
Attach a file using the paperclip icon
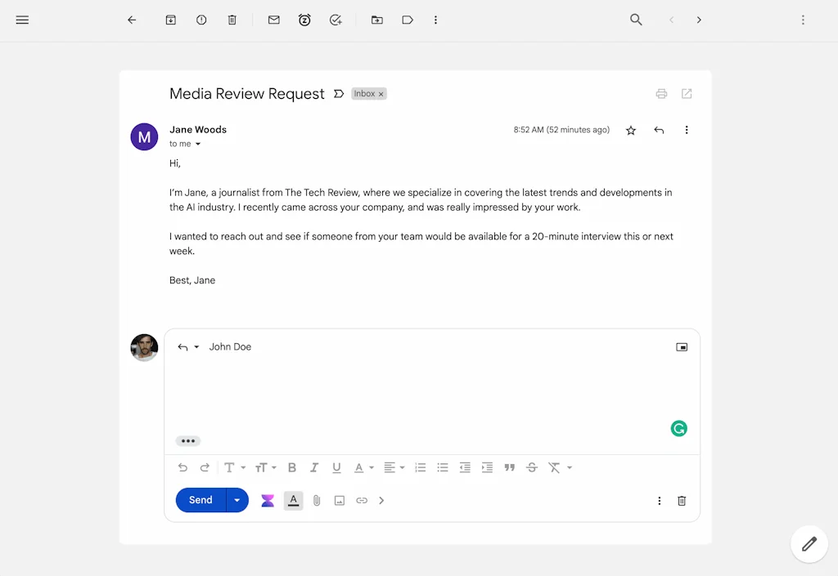[x=317, y=501]
